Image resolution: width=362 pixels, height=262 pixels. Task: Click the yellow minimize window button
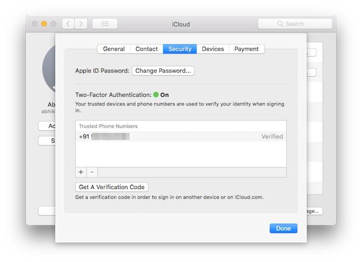[44, 24]
